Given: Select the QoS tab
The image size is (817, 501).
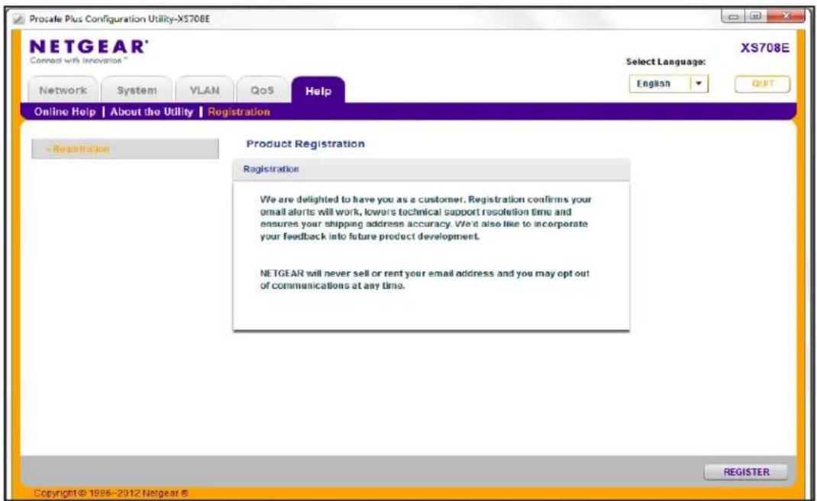Looking at the screenshot, I should [262, 90].
